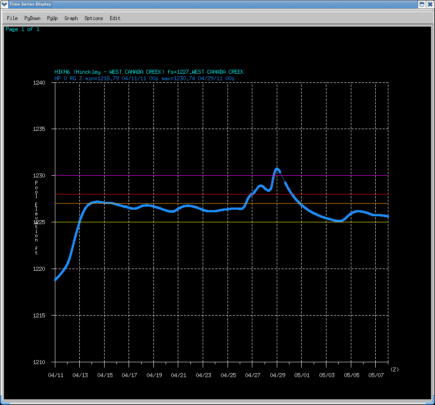Click the 04/13 x-axis date label
Image resolution: width=435 pixels, height=405 pixels.
[80, 375]
